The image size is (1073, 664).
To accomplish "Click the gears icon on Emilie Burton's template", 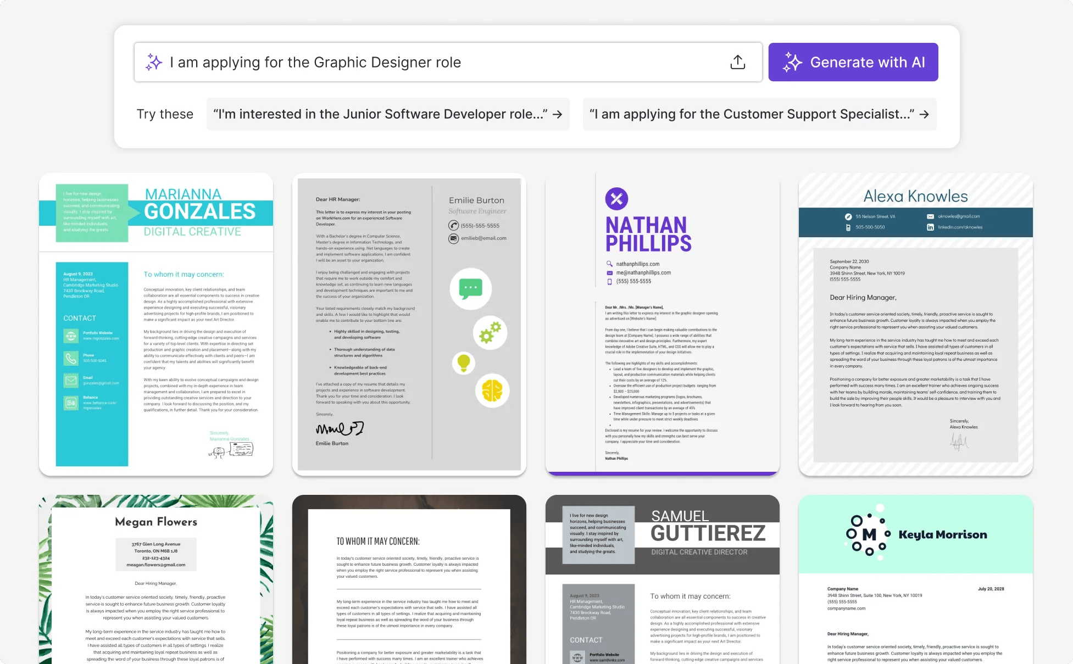I will pyautogui.click(x=490, y=332).
